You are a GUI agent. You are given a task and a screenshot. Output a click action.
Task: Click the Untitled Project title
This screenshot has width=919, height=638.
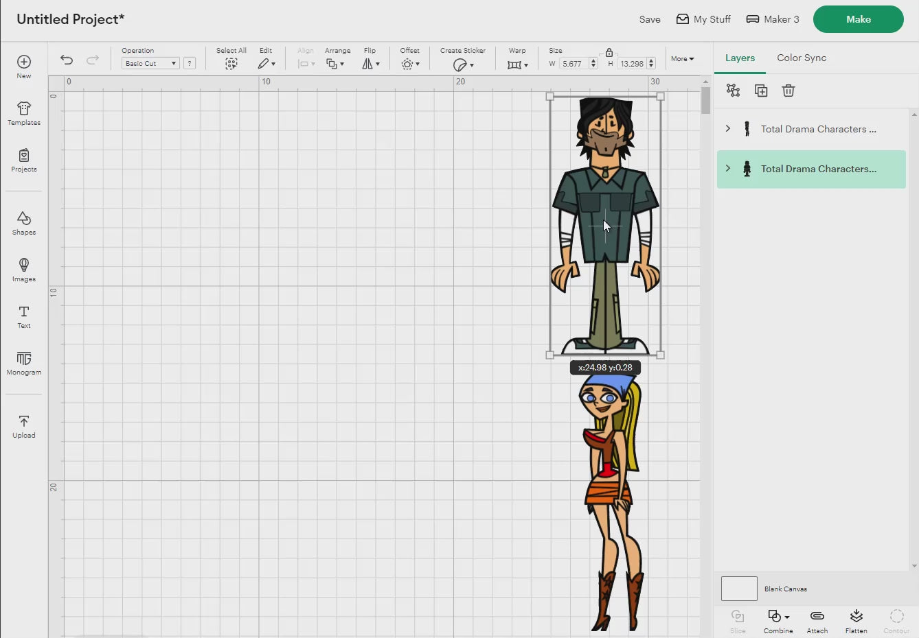(71, 19)
